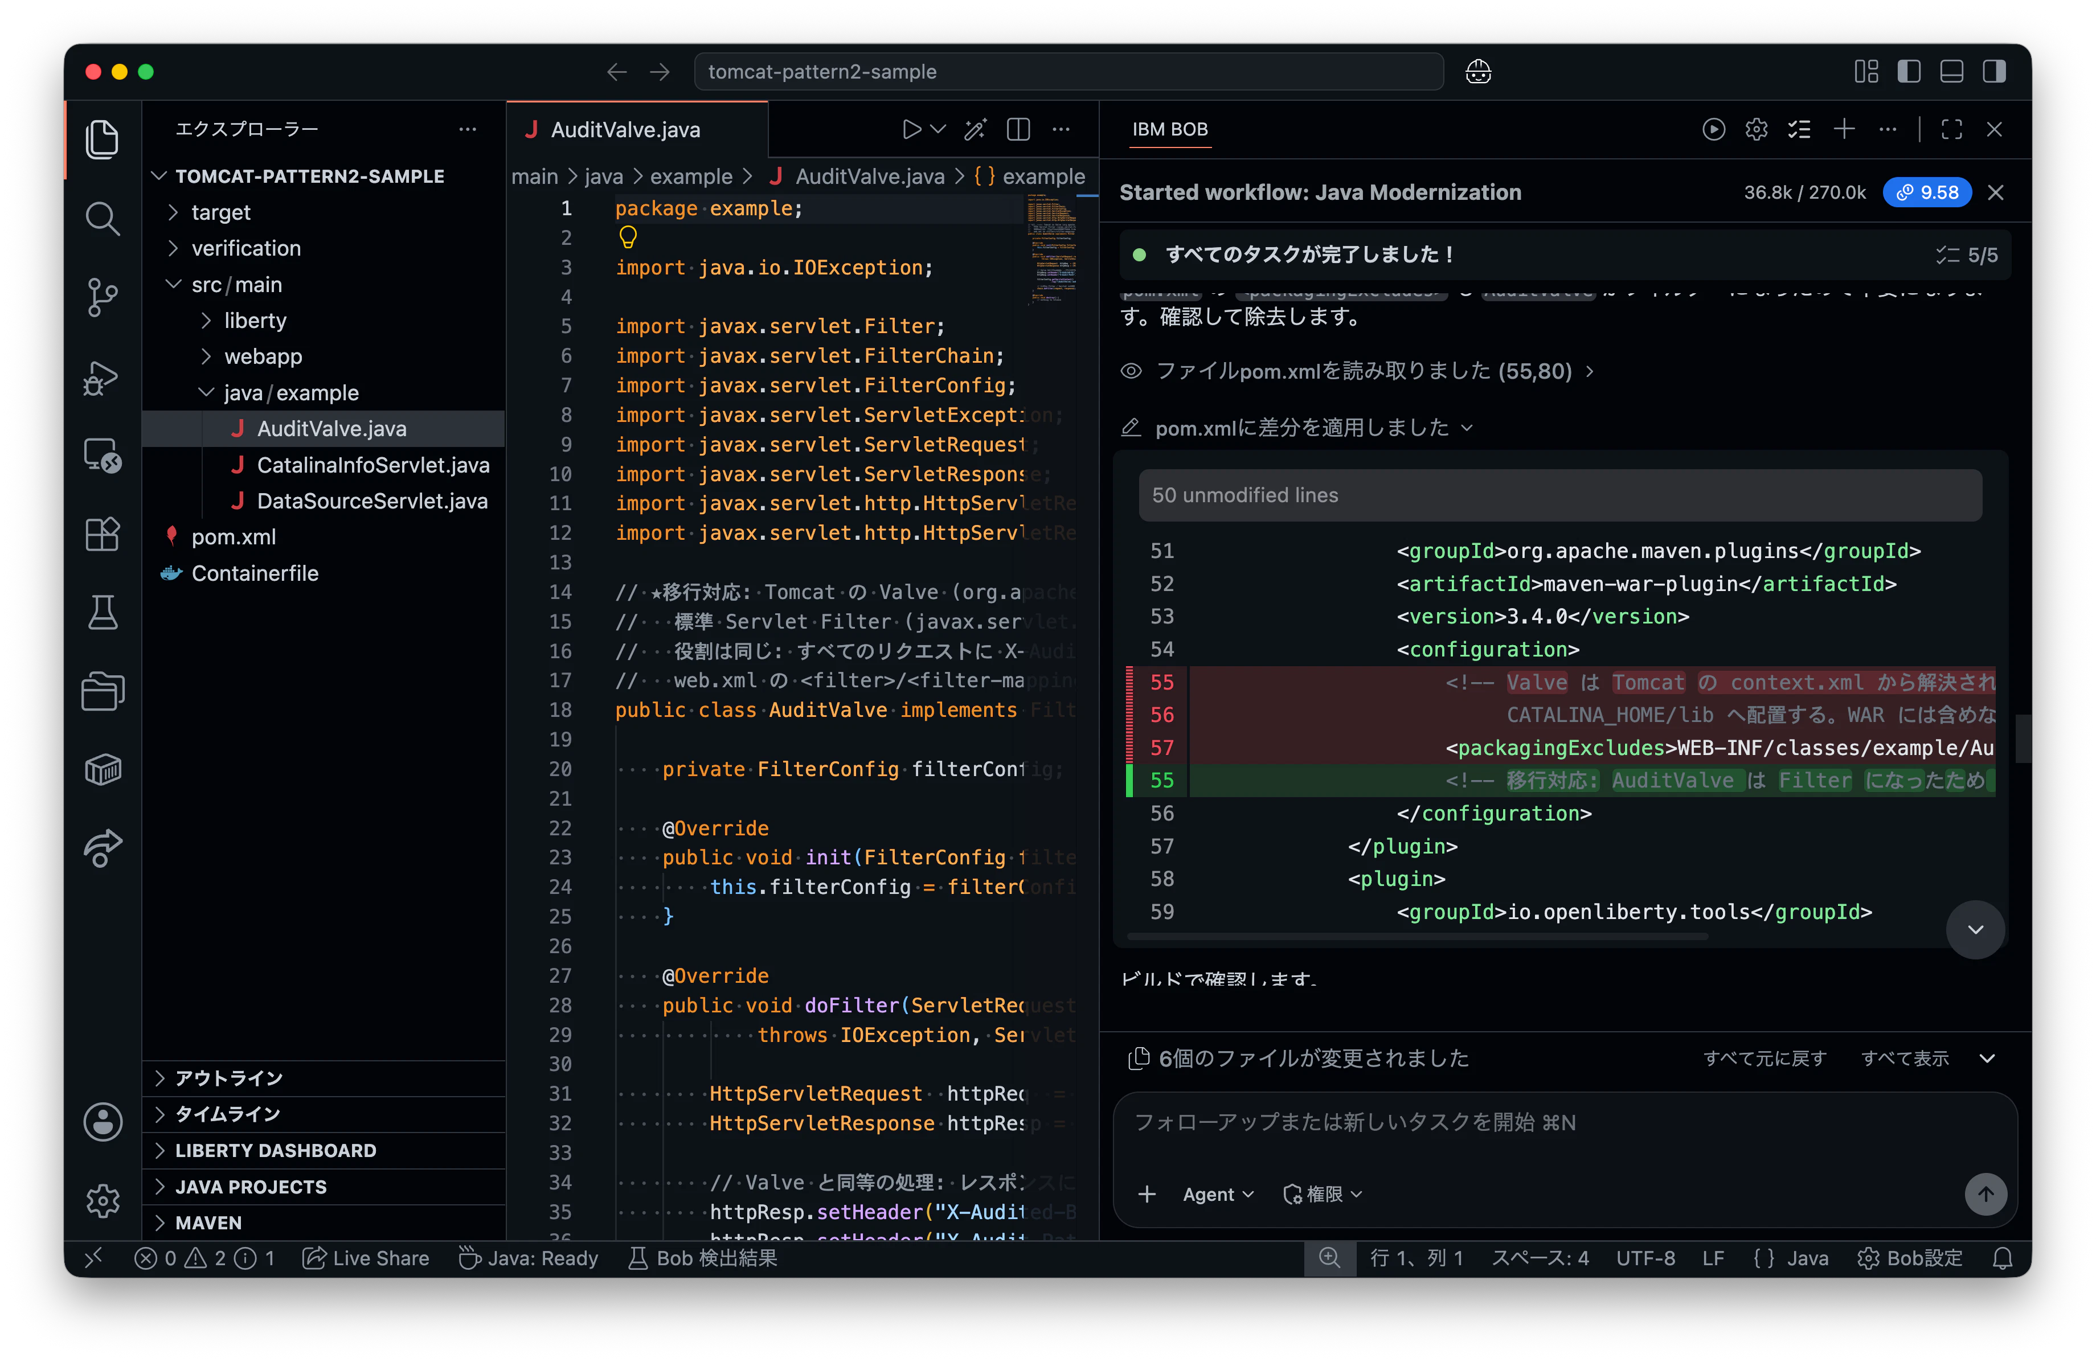Collapse the src/main folder

322,284
